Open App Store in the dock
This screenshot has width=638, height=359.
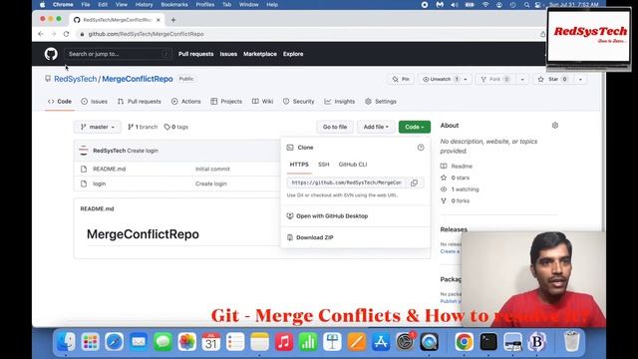[381, 341]
